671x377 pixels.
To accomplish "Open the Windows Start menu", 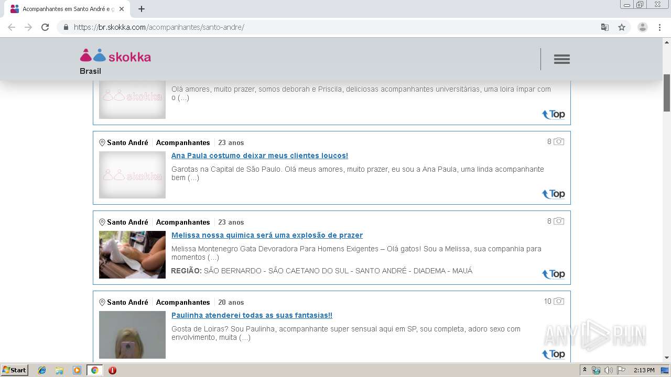I will coord(15,370).
